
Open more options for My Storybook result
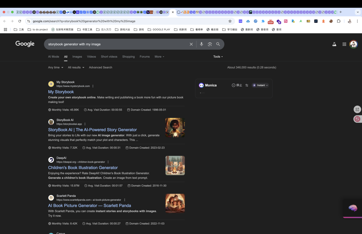[93, 86]
